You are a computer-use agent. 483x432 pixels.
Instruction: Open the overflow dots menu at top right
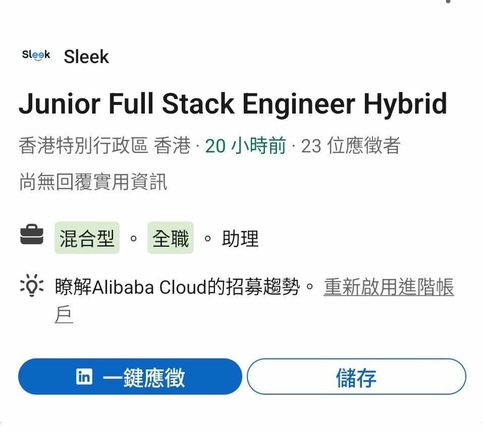click(449, 2)
